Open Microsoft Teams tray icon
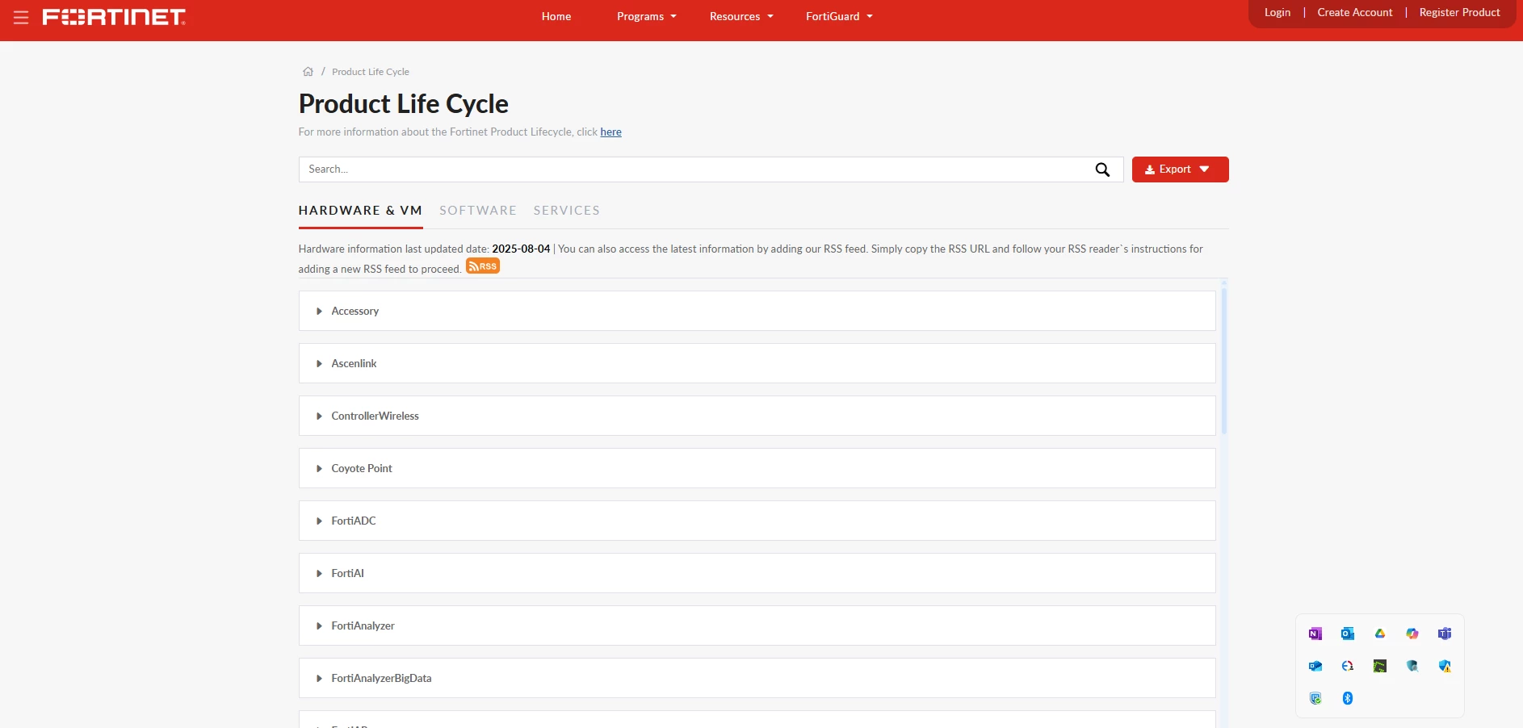1523x728 pixels. 1445,634
